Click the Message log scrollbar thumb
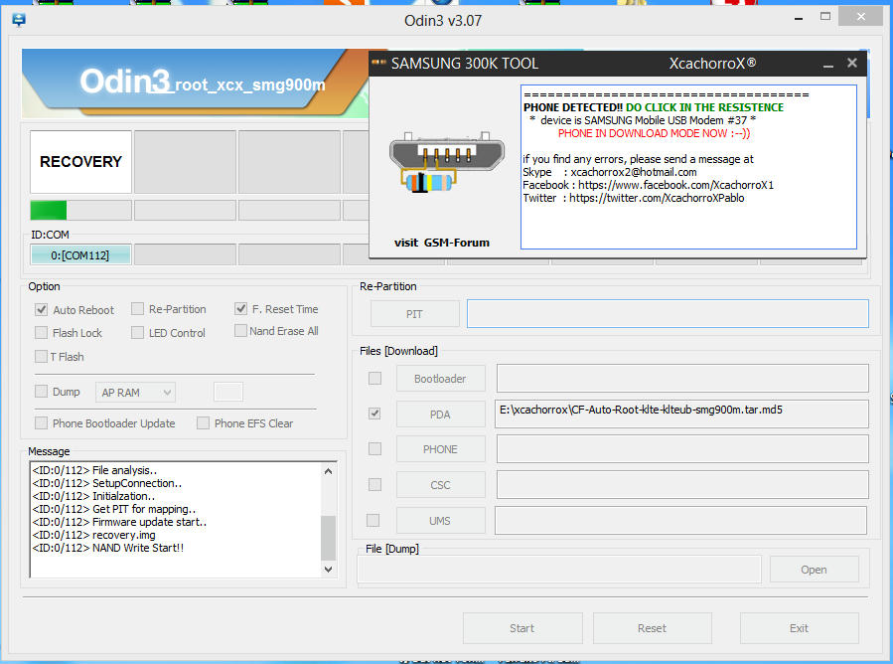 328,538
